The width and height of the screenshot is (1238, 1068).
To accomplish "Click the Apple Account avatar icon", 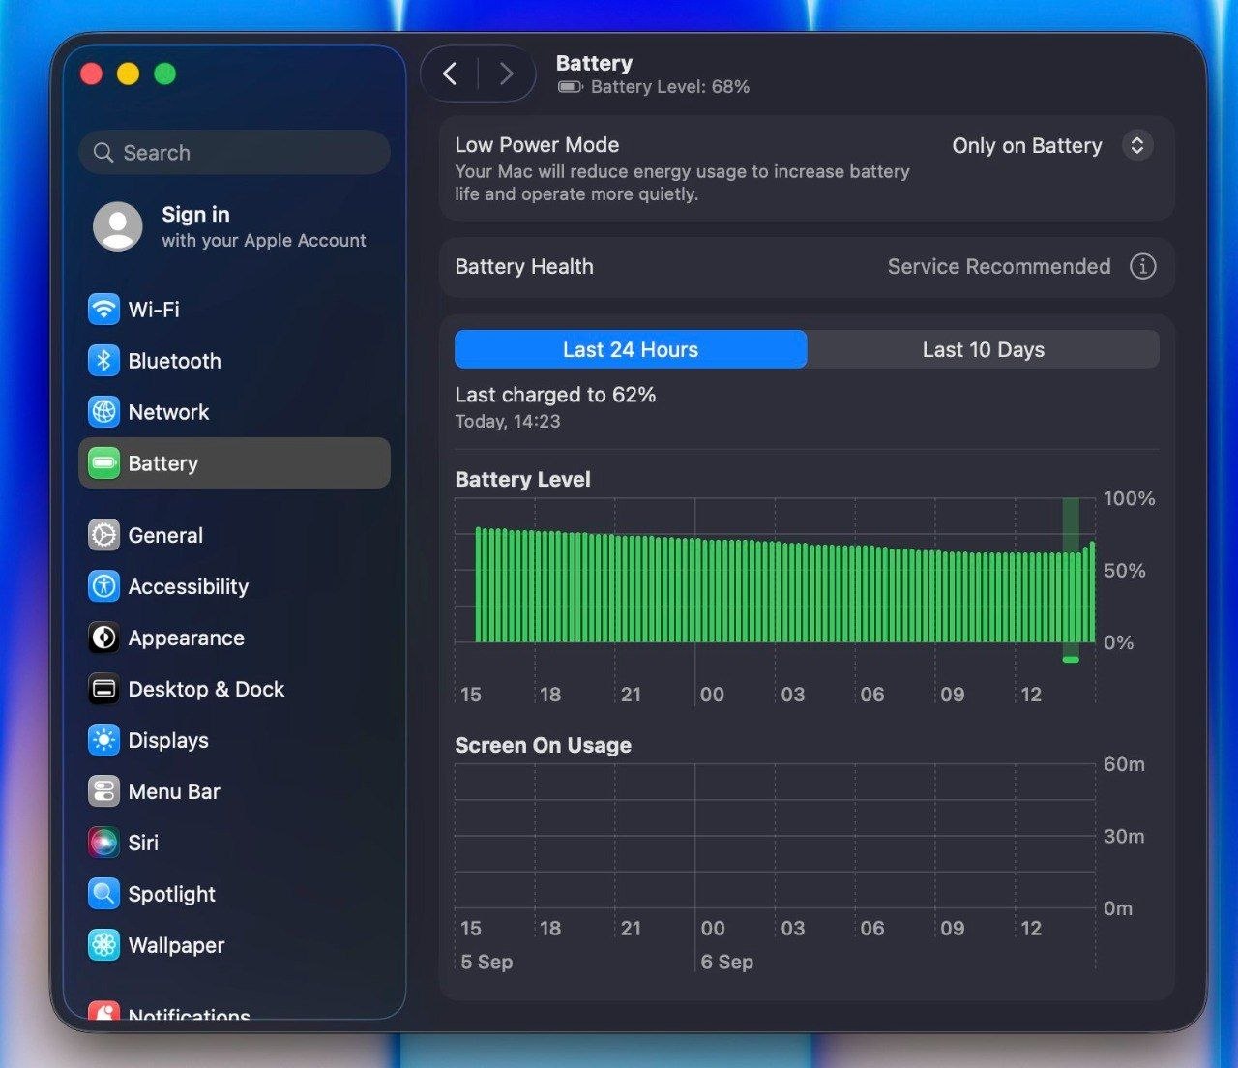I will 118,226.
